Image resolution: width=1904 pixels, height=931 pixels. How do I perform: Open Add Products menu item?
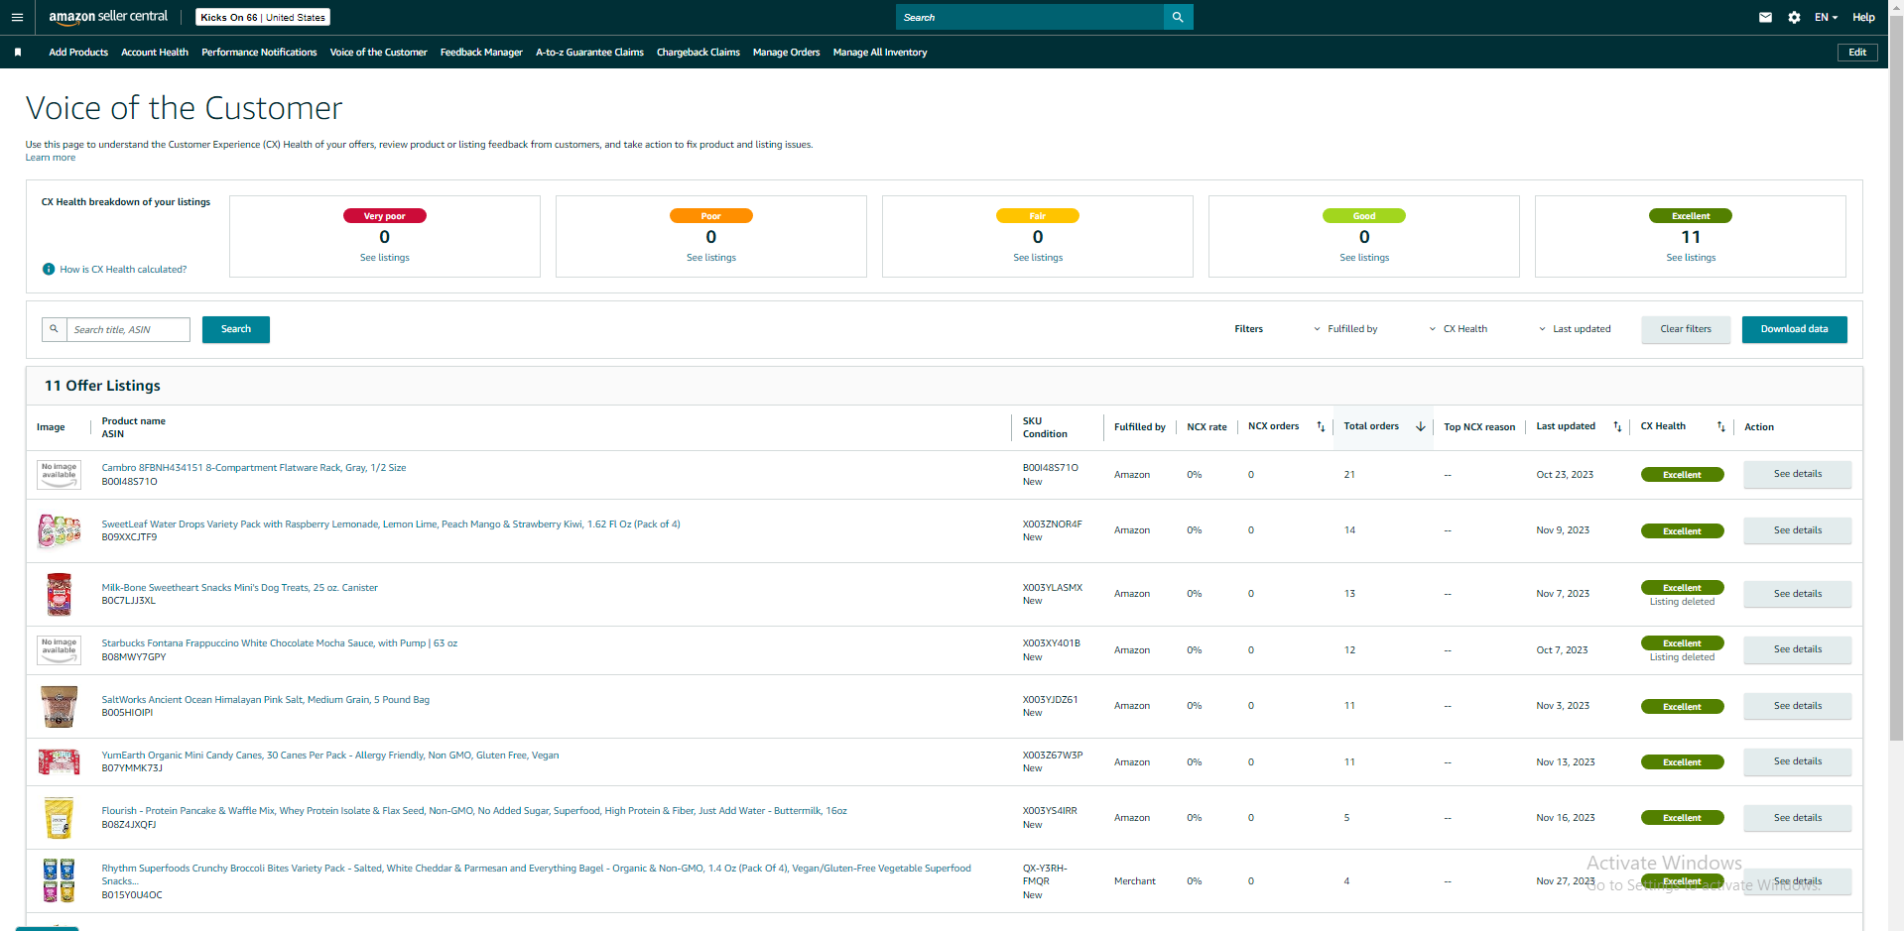[x=78, y=53]
